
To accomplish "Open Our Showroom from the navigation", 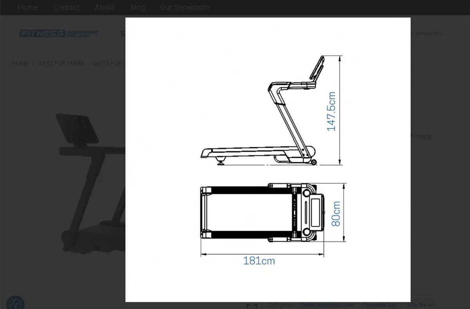I will pos(184,7).
